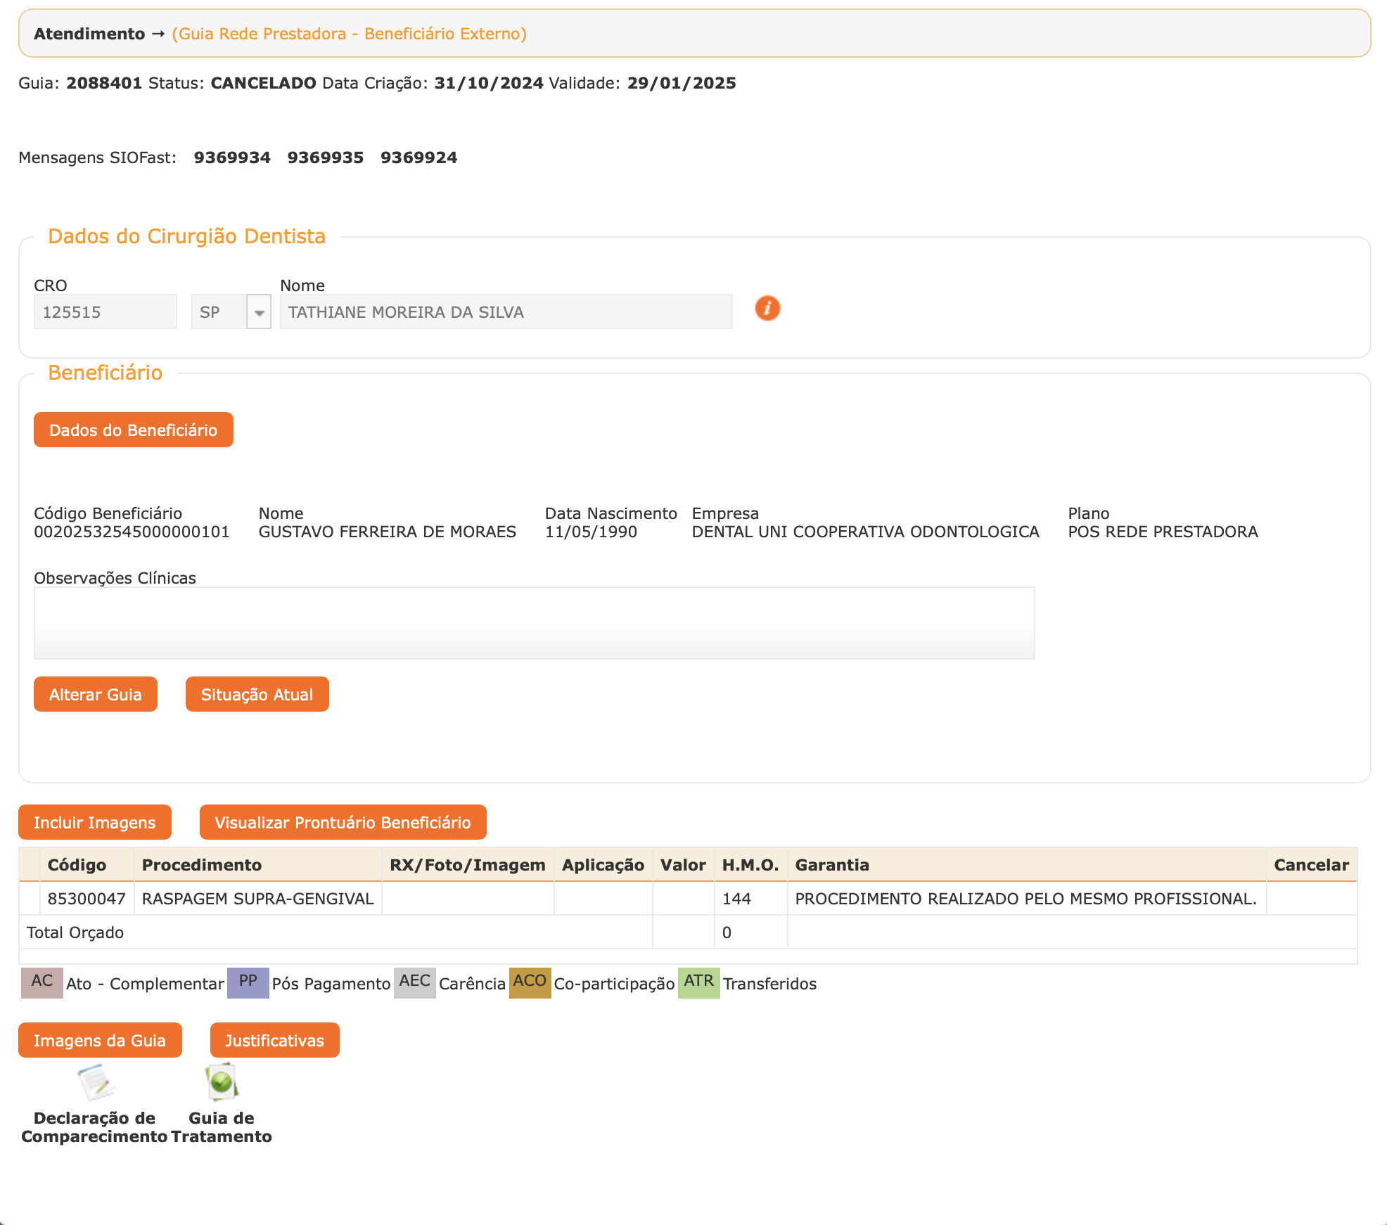
Task: Open SIOFast message 9369934
Action: (232, 158)
